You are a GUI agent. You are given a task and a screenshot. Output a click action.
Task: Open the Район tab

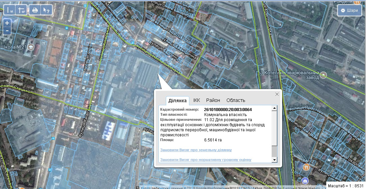[213, 100]
